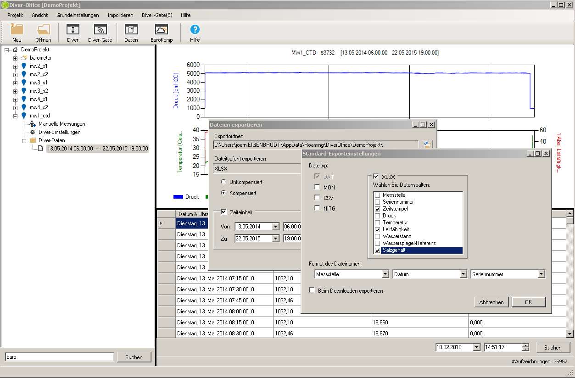Enable the CSV file type checkbox
The height and width of the screenshot is (378, 575).
(317, 198)
